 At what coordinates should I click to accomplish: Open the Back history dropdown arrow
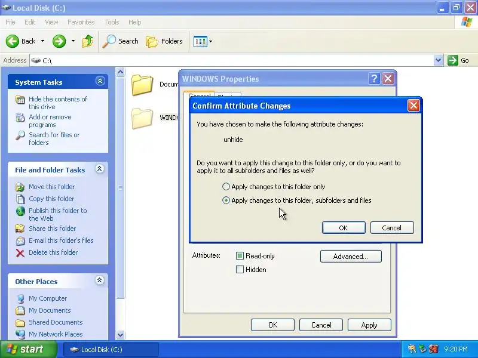tap(42, 41)
